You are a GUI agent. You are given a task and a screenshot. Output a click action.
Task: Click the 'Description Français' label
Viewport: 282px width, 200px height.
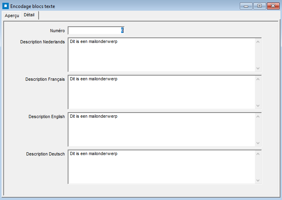45,79
